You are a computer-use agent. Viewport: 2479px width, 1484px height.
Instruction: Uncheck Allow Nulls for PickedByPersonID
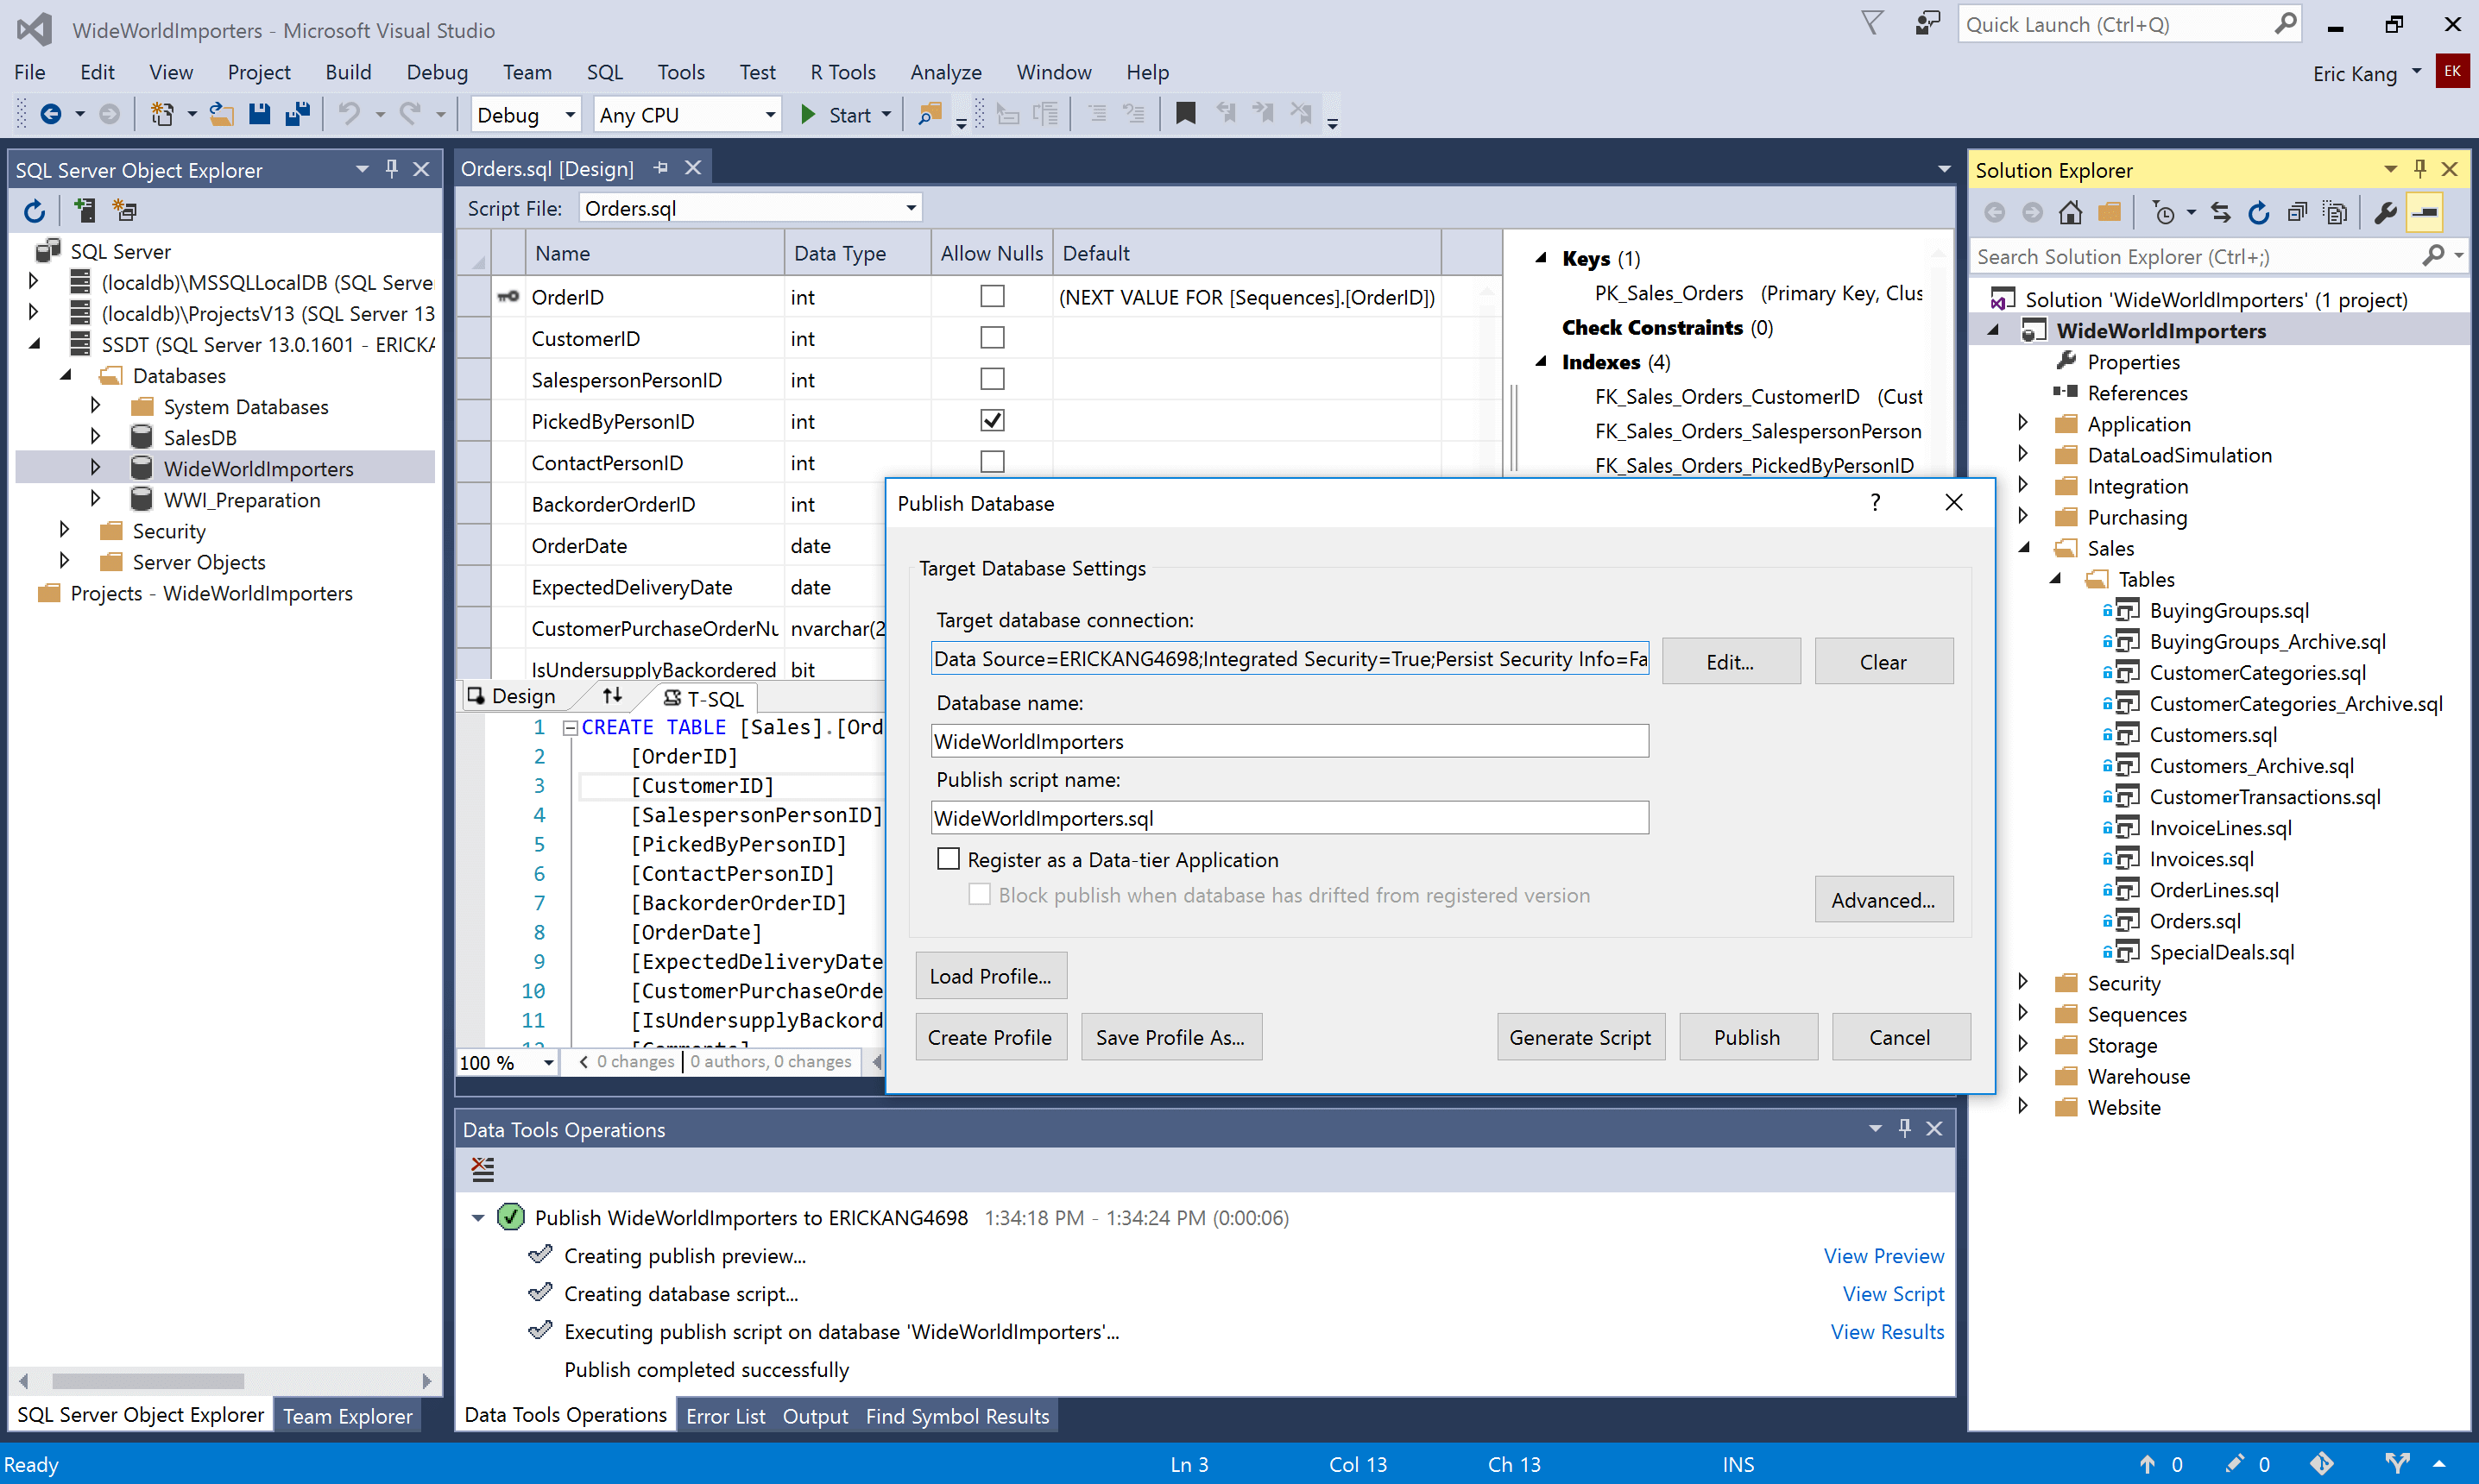[x=992, y=421]
